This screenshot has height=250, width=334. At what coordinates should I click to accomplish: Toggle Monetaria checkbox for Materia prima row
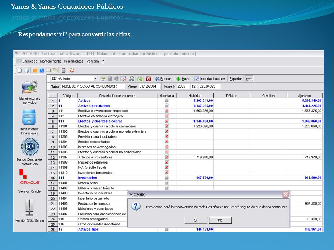(x=167, y=183)
